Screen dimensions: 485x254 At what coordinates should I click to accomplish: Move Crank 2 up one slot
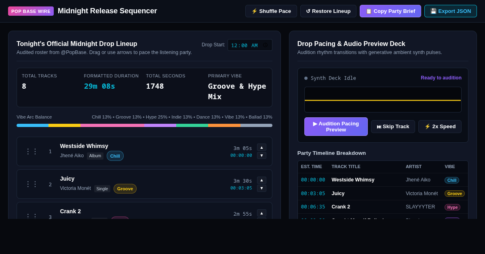pos(261,213)
